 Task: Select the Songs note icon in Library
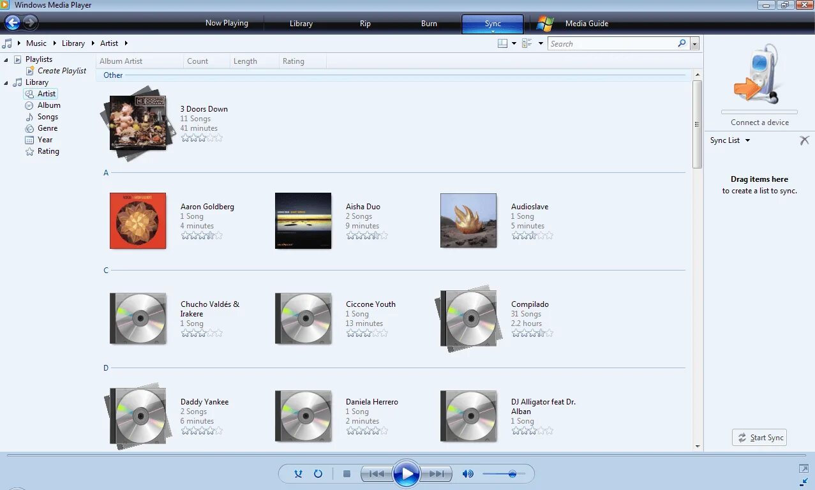pyautogui.click(x=29, y=117)
